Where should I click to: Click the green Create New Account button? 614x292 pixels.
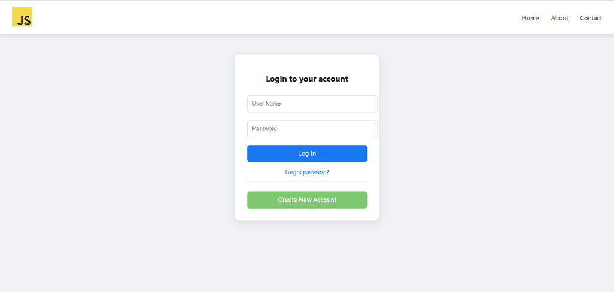click(x=307, y=200)
